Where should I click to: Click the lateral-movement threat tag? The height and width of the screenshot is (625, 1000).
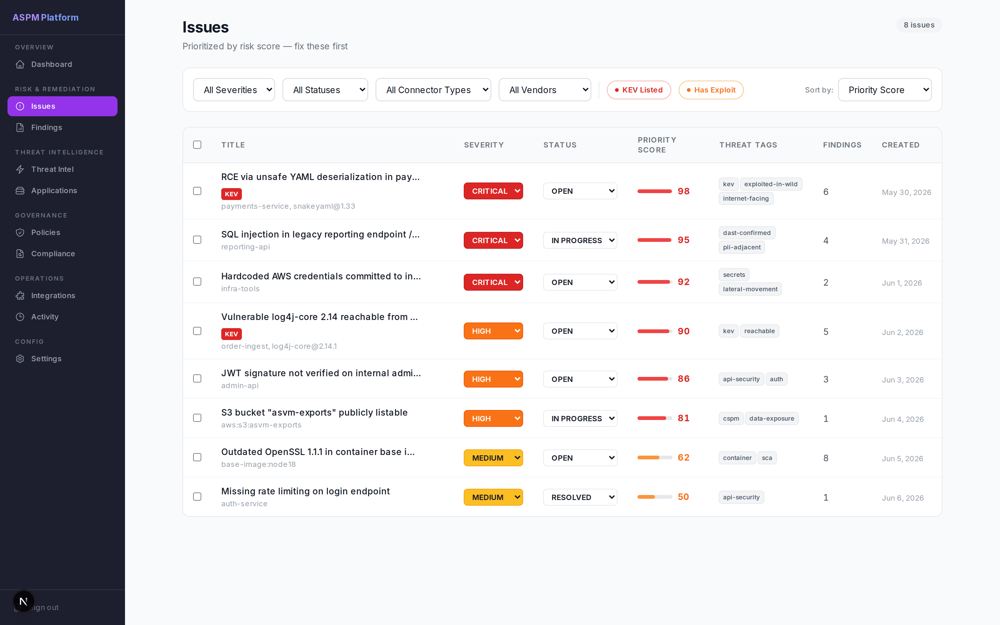(x=750, y=289)
